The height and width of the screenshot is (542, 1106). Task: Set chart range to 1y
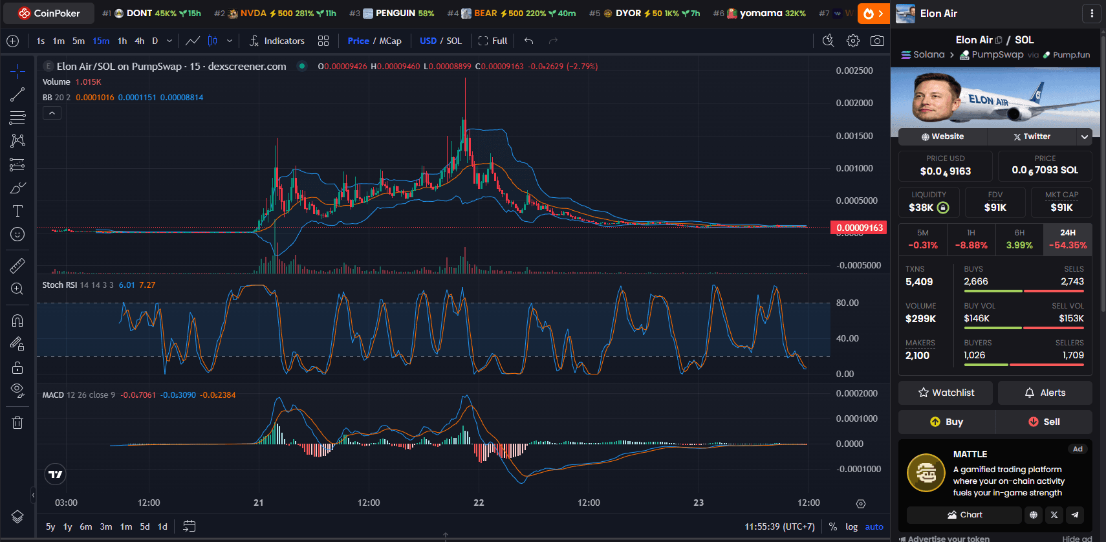click(67, 526)
